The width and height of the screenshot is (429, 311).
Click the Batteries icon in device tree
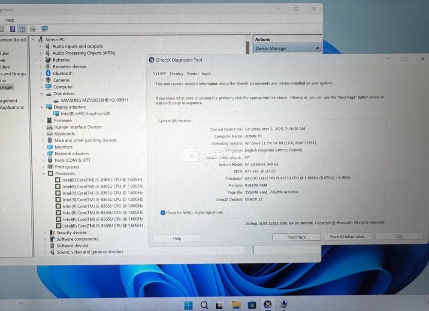pyautogui.click(x=48, y=60)
